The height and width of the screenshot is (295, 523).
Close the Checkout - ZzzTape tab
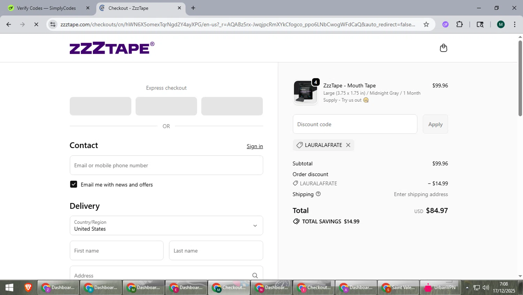pyautogui.click(x=179, y=8)
